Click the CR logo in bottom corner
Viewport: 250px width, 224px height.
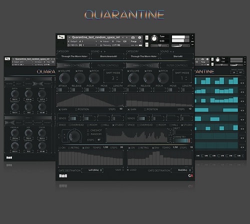coord(190,175)
